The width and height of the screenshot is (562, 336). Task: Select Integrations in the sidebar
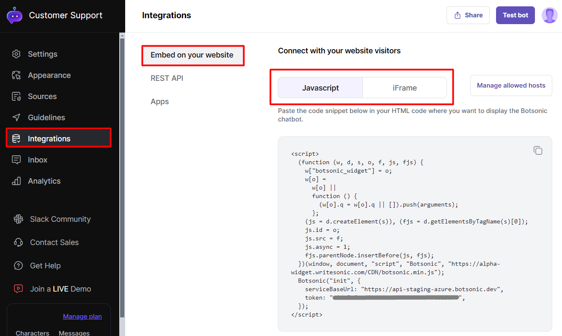point(58,139)
